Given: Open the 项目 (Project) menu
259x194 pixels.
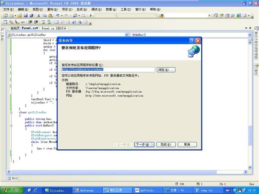Looking at the screenshot, I should (67, 9).
